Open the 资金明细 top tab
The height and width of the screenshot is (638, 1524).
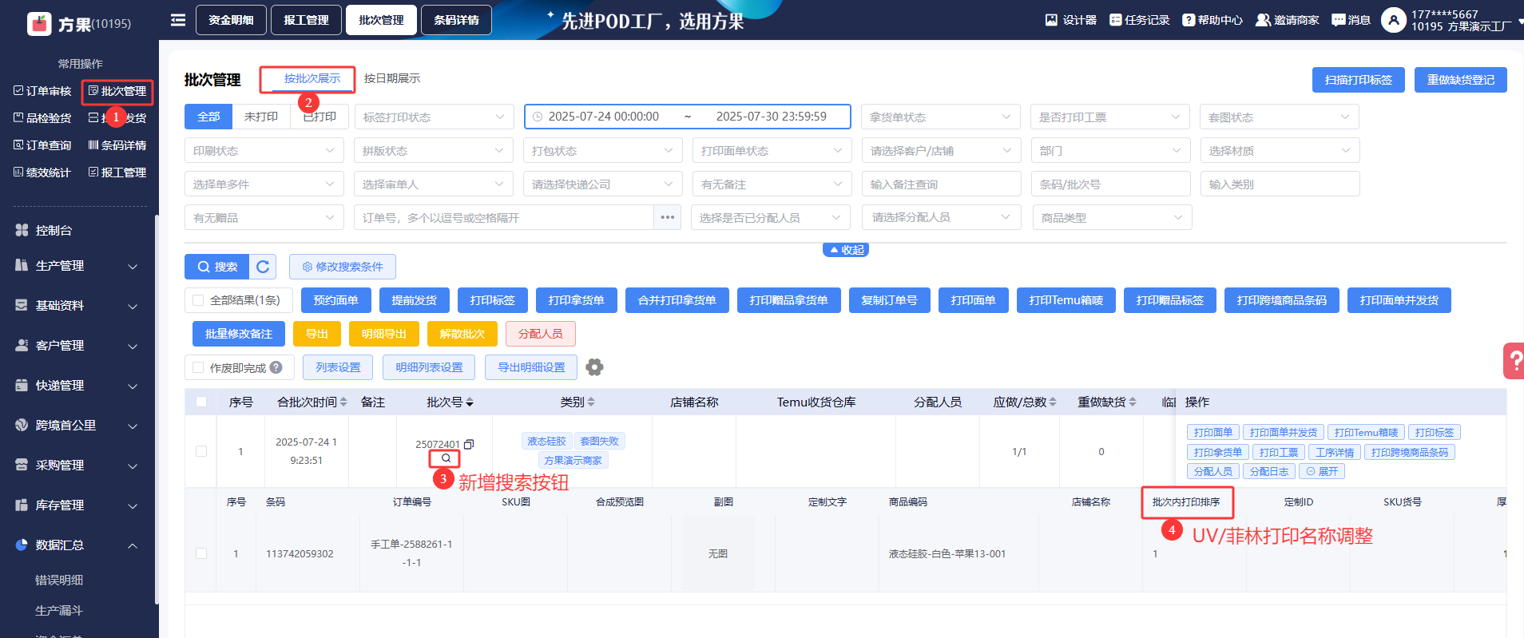coord(231,20)
